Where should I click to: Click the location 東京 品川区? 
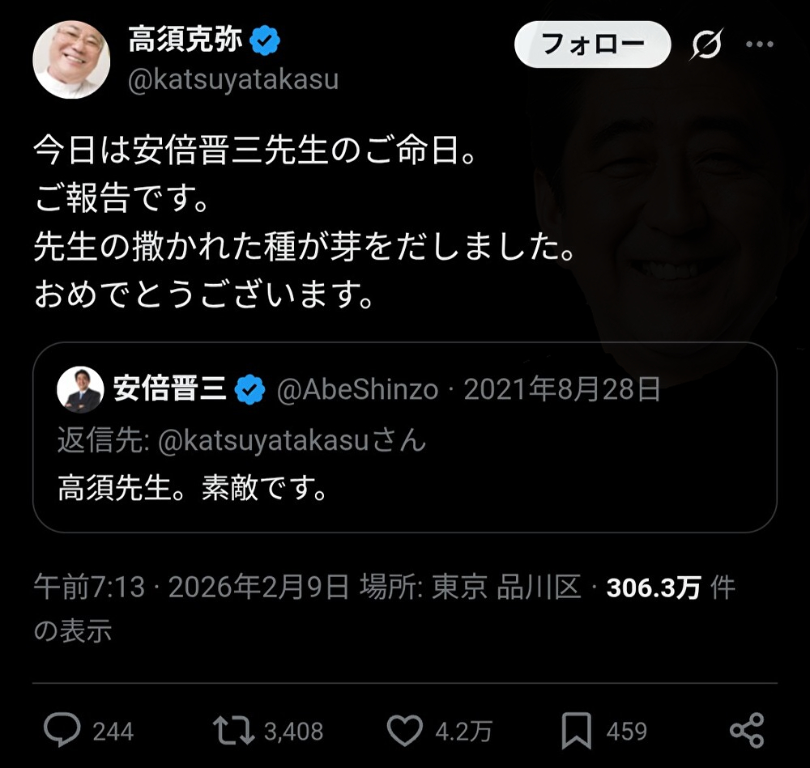[x=506, y=587]
